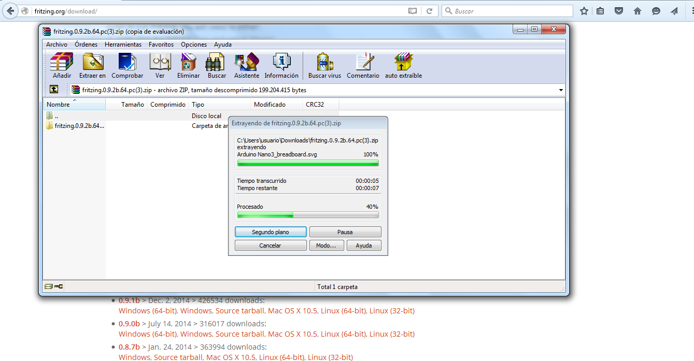This screenshot has height=361, width=694.
Task: Click the Segundo plano button
Action: click(271, 232)
